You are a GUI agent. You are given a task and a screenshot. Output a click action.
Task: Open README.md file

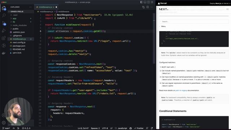tap(21, 49)
